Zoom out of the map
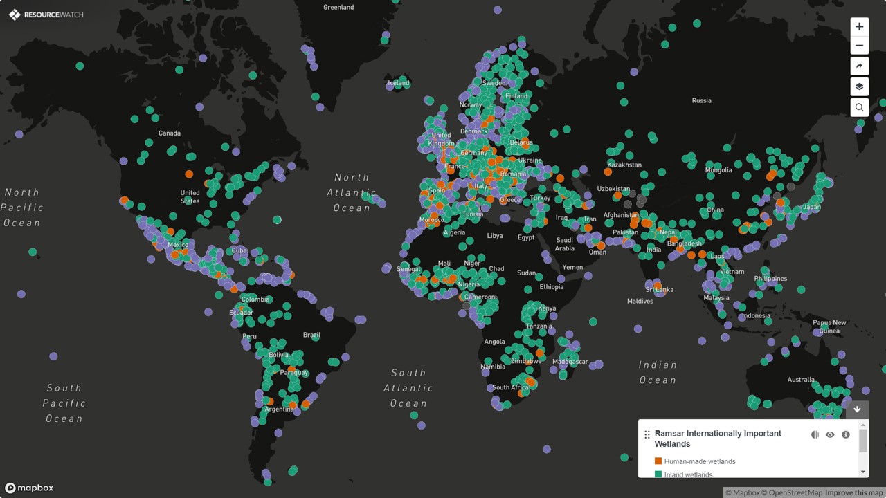This screenshot has width=886, height=498. 859,46
